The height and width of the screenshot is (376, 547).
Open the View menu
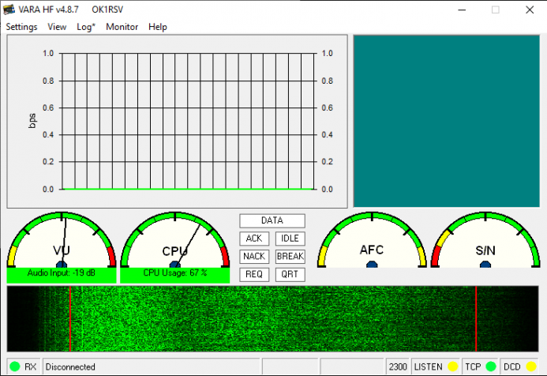click(x=57, y=27)
